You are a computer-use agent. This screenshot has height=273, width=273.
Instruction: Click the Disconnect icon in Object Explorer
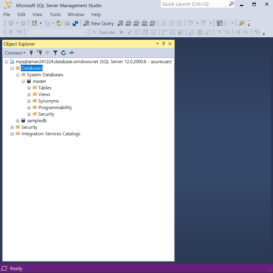click(39, 53)
